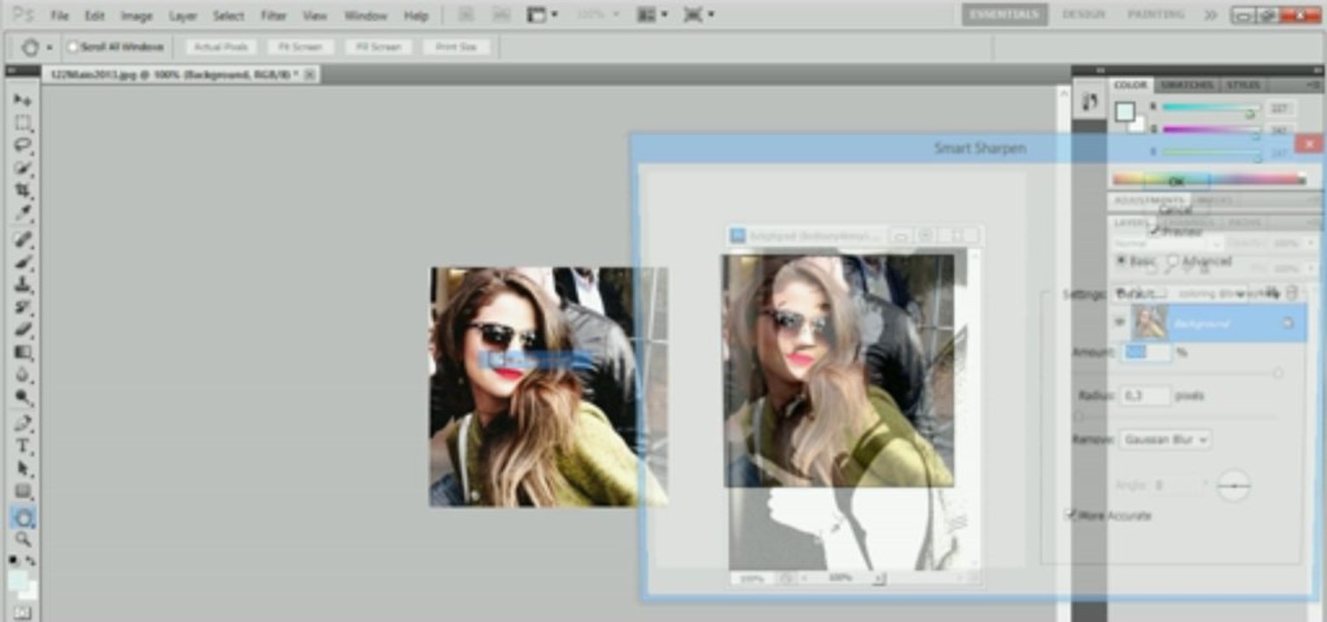
Task: Select the Background layer thumbnail
Action: coord(1151,322)
